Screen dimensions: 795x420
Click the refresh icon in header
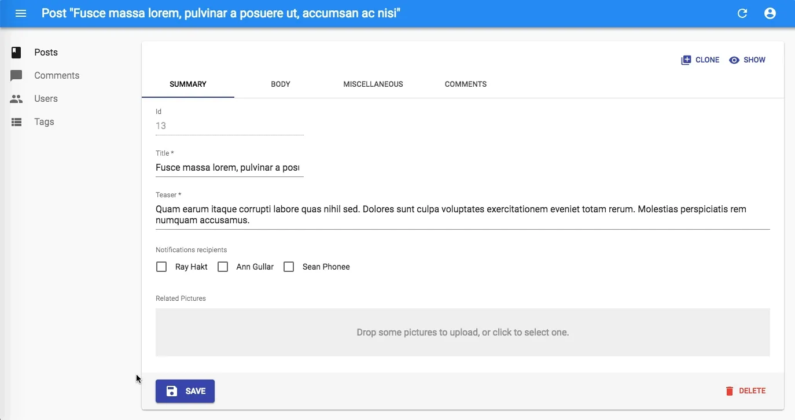tap(742, 13)
